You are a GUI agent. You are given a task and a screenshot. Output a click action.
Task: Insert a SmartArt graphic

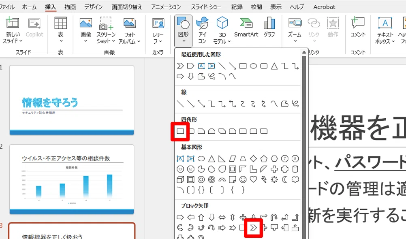click(x=246, y=27)
